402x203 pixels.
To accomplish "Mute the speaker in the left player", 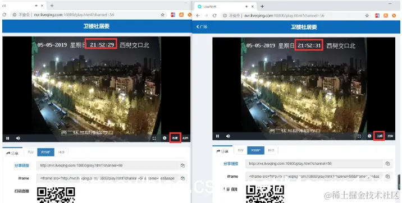I will (x=18, y=139).
